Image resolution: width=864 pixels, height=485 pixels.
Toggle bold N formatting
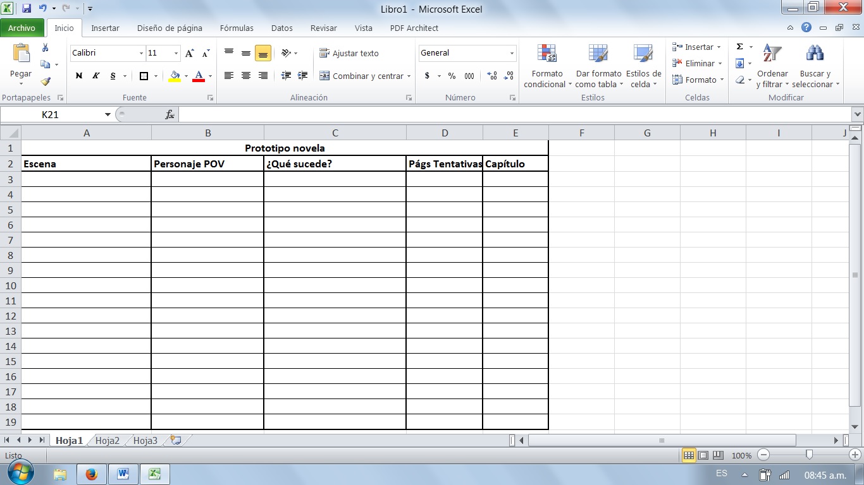pyautogui.click(x=79, y=76)
